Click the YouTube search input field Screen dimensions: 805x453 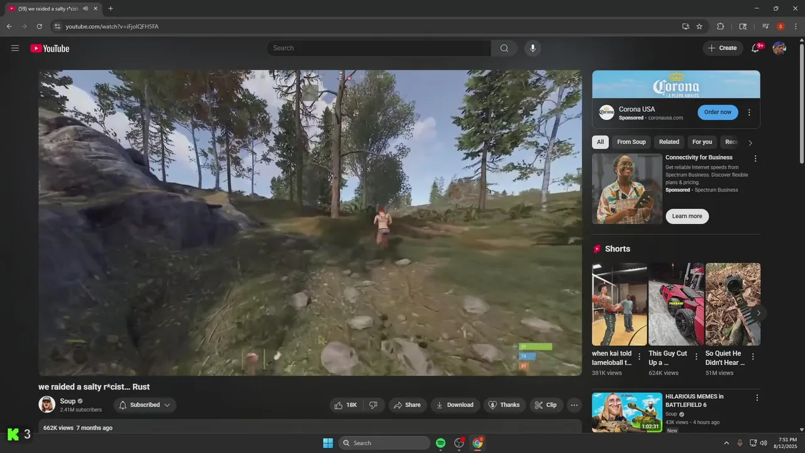tap(379, 48)
